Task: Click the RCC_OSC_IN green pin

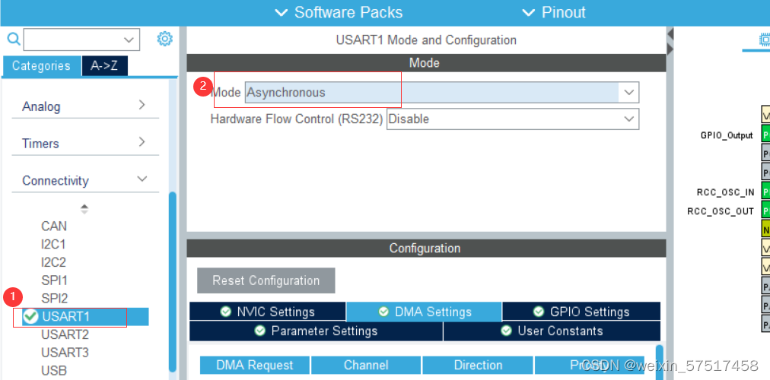Action: pos(765,191)
